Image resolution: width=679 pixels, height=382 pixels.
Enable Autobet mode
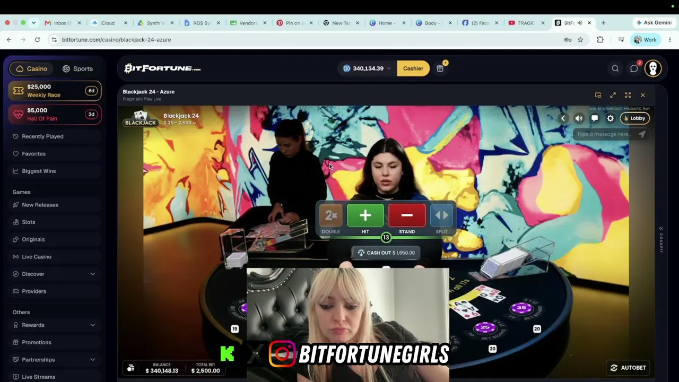(628, 368)
